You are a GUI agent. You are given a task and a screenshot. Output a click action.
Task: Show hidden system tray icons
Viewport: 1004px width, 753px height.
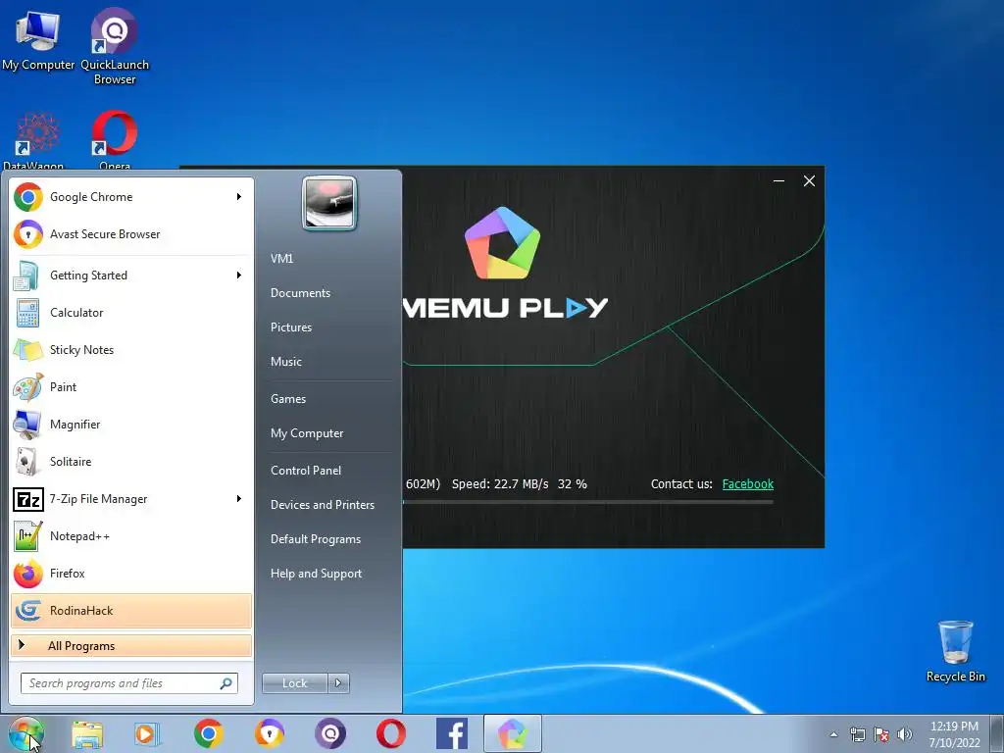tap(833, 734)
